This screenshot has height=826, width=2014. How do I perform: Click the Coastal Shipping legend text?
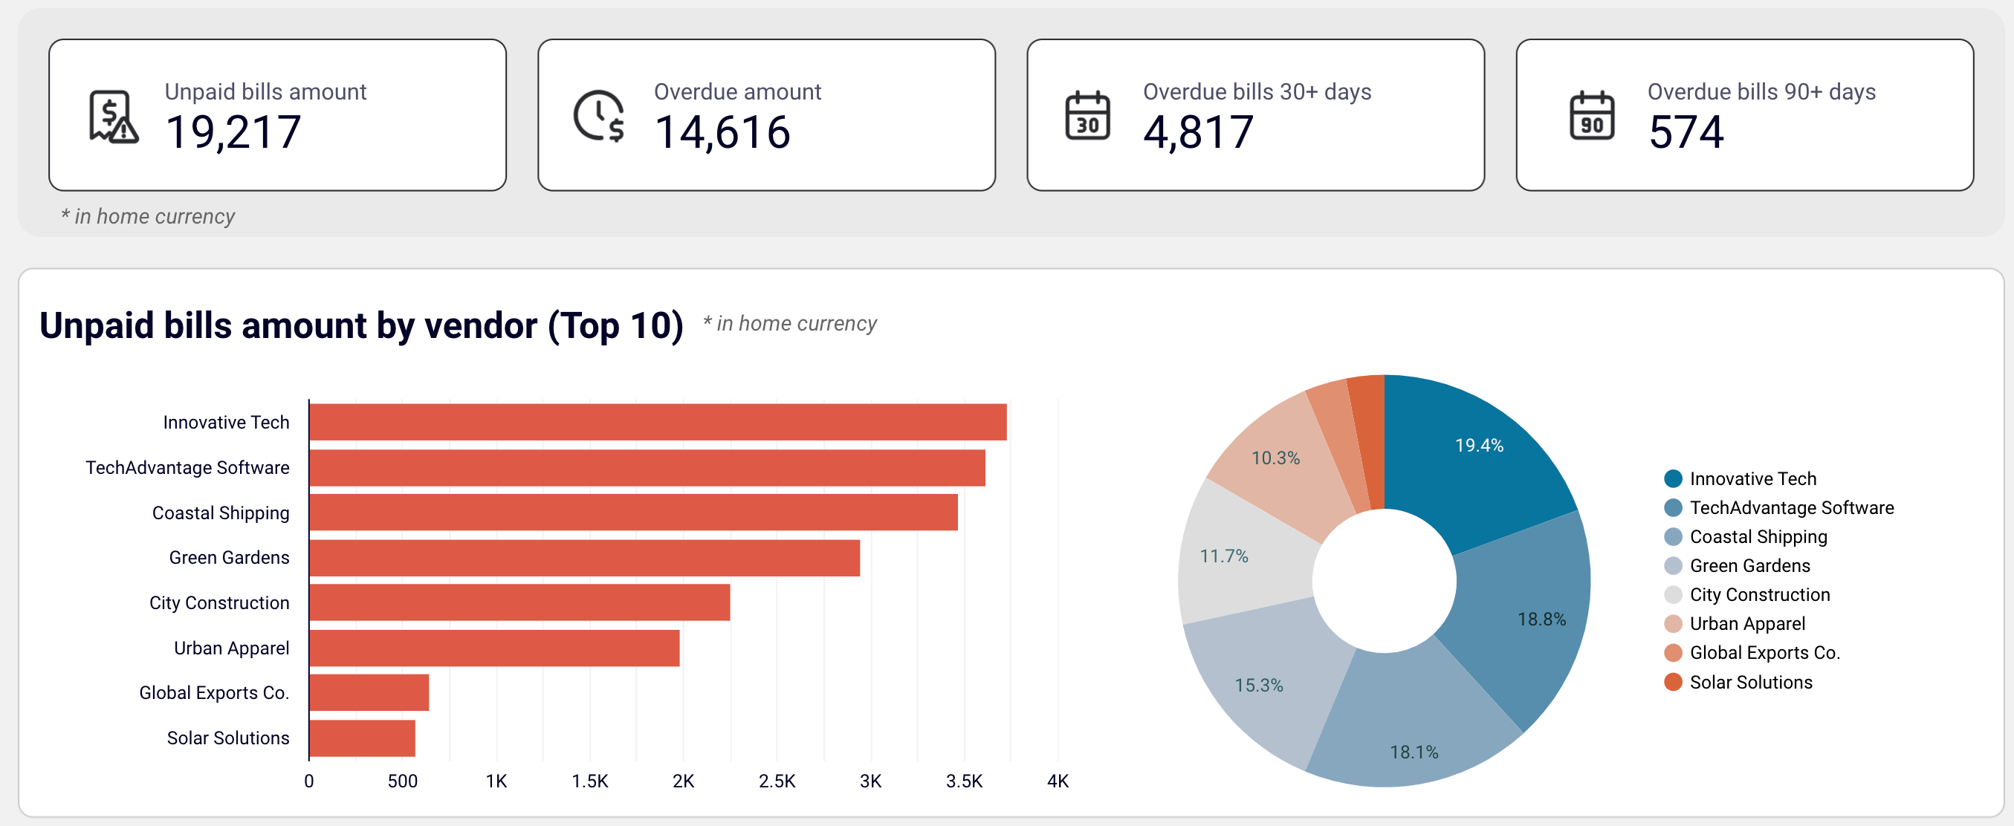coord(1758,537)
